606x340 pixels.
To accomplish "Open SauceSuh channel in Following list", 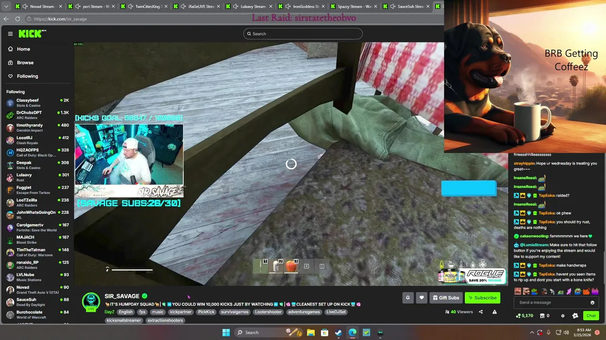I will 37,302.
